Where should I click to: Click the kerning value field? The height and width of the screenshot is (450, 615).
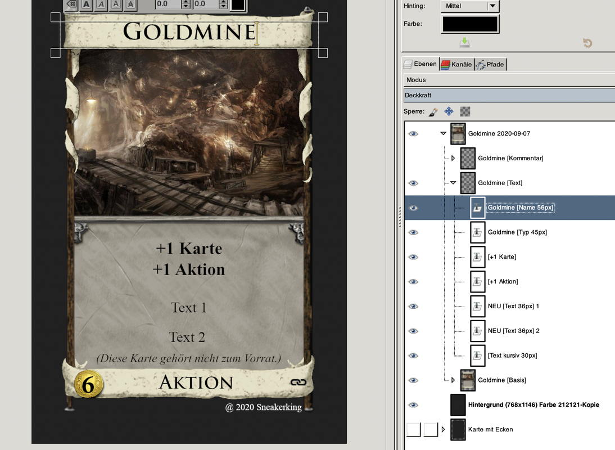206,4
